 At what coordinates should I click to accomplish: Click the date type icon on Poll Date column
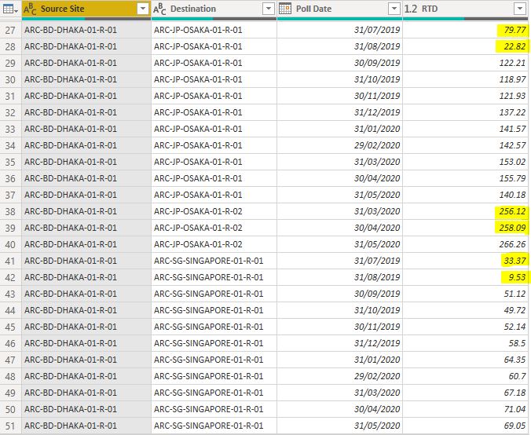pyautogui.click(x=285, y=9)
